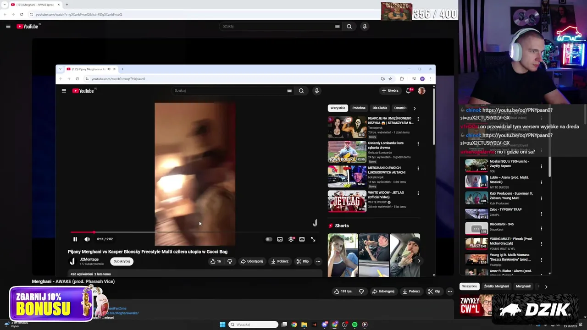
Task: Like Merghani AWAKE video (191 tys.)
Action: [343, 291]
